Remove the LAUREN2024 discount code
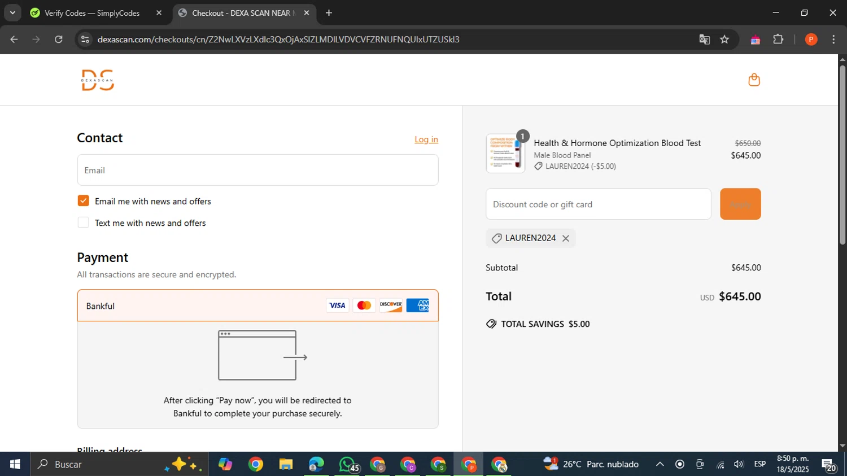Screen dimensions: 847x476 point(565,238)
